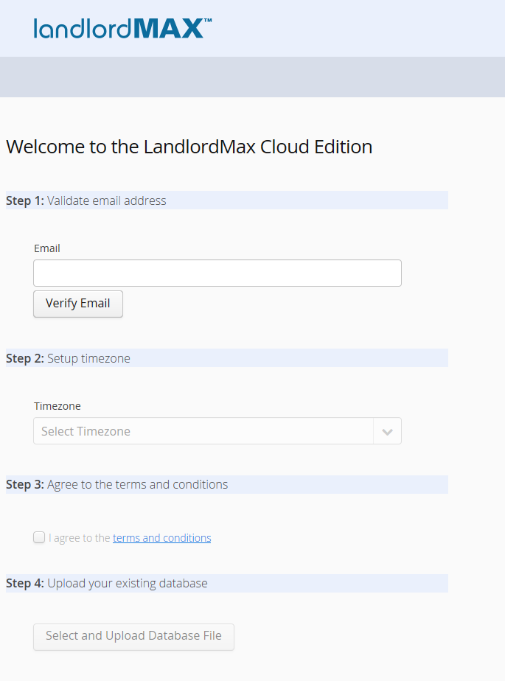The image size is (505, 681).
Task: Click the Step 1: Validate email address header
Action: [x=227, y=200]
